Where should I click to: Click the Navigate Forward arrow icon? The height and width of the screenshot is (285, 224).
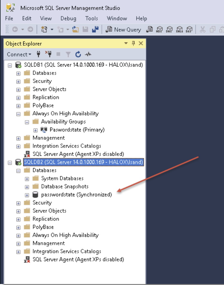coord(30,30)
